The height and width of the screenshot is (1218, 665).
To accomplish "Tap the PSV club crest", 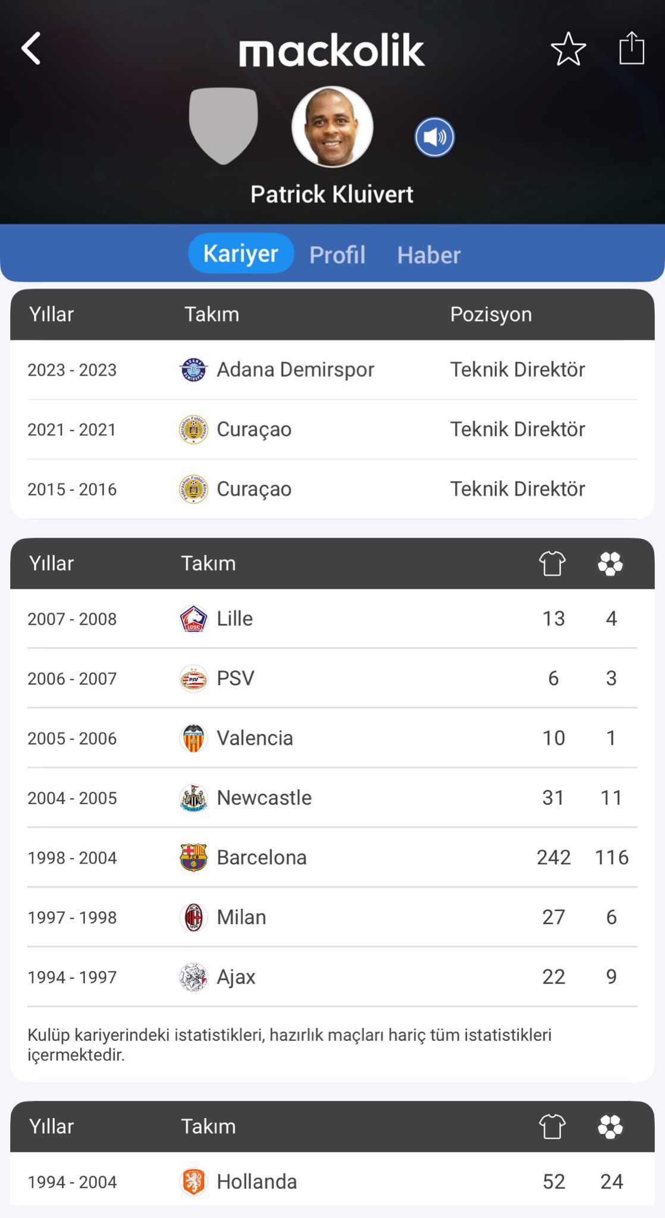I will click(193, 679).
